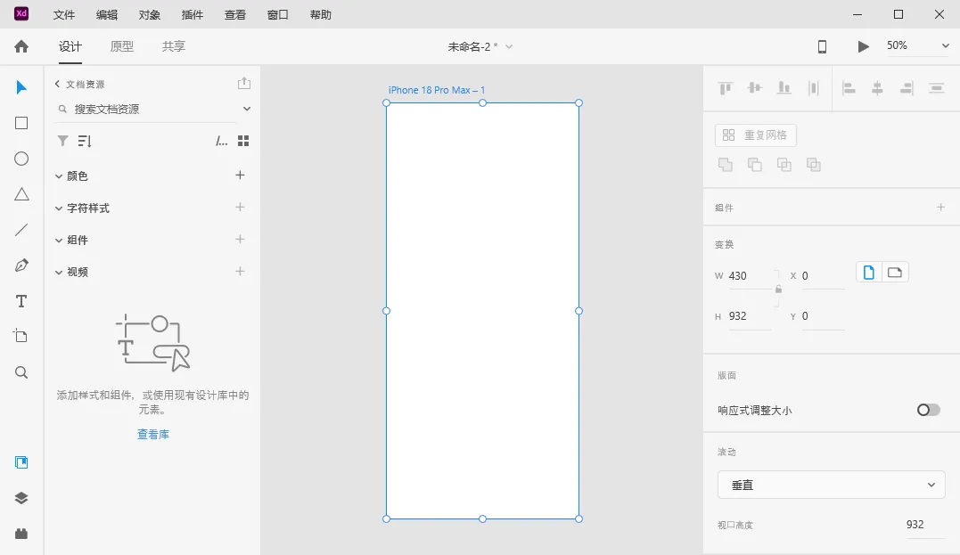This screenshot has width=960, height=555.
Task: Click the device preview phone icon
Action: (x=822, y=46)
